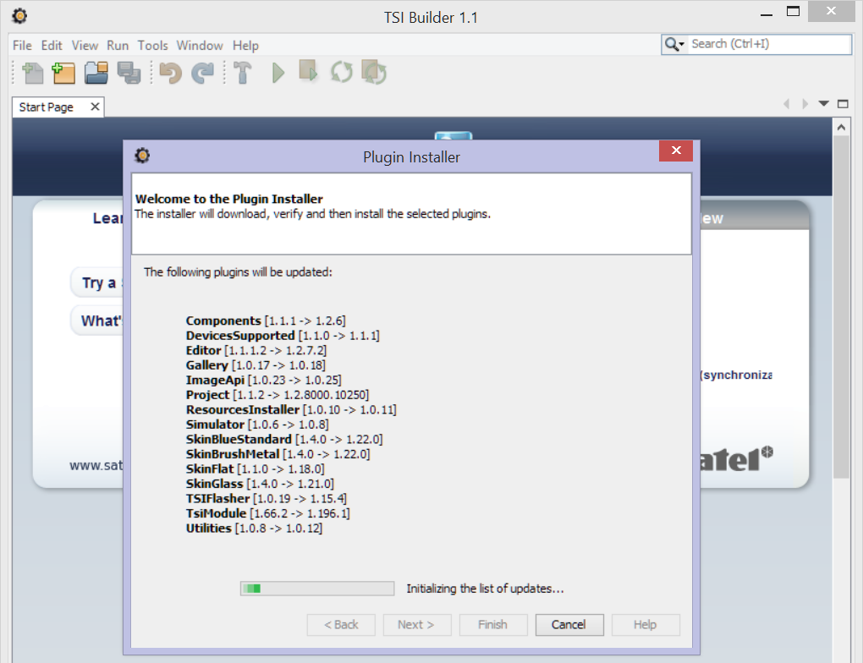863x663 pixels.
Task: Click the 'SkinFlat' plugin entry
Action: (255, 469)
